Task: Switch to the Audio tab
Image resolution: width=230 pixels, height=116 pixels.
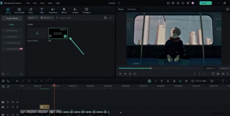Action: click(30, 11)
